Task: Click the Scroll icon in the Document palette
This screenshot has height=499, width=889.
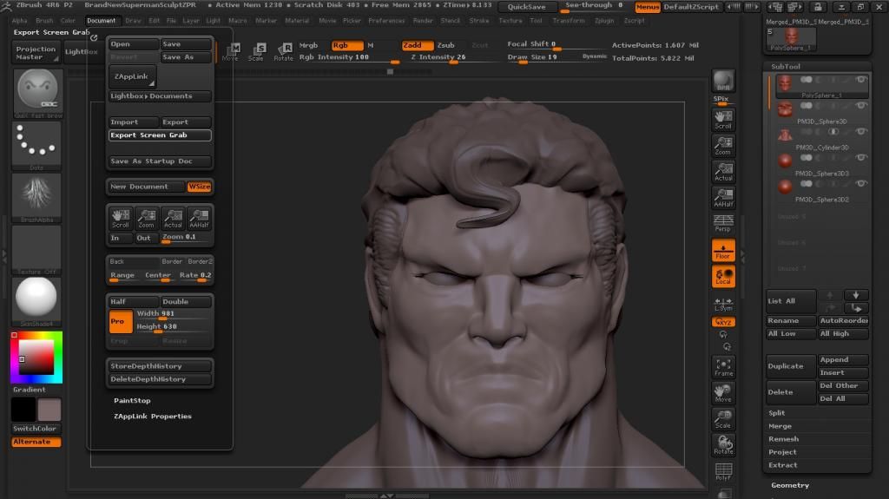Action: click(x=120, y=219)
